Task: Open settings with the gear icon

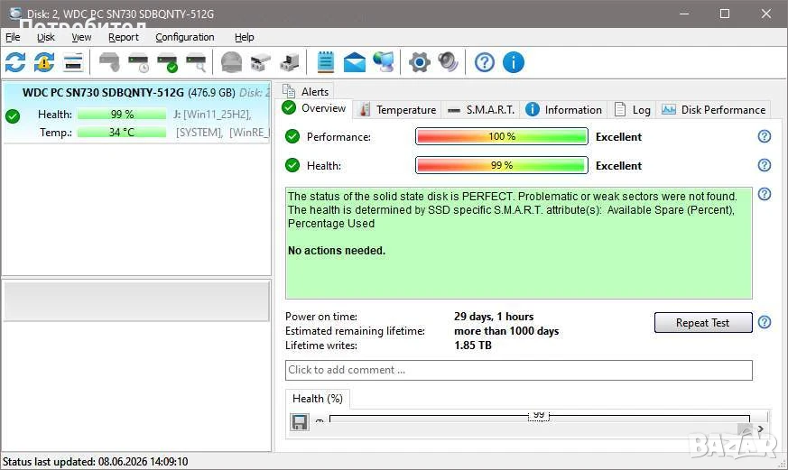Action: pos(419,62)
